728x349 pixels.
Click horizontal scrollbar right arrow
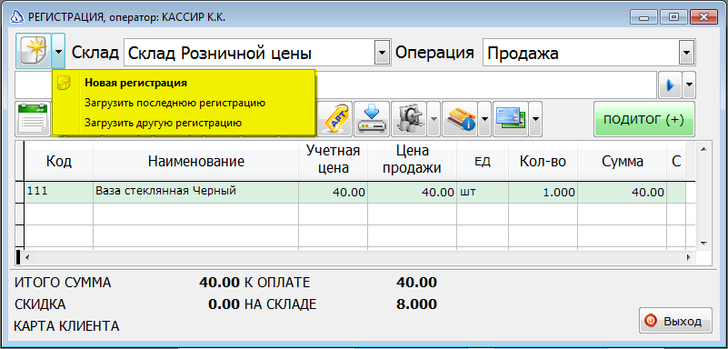pos(689,256)
